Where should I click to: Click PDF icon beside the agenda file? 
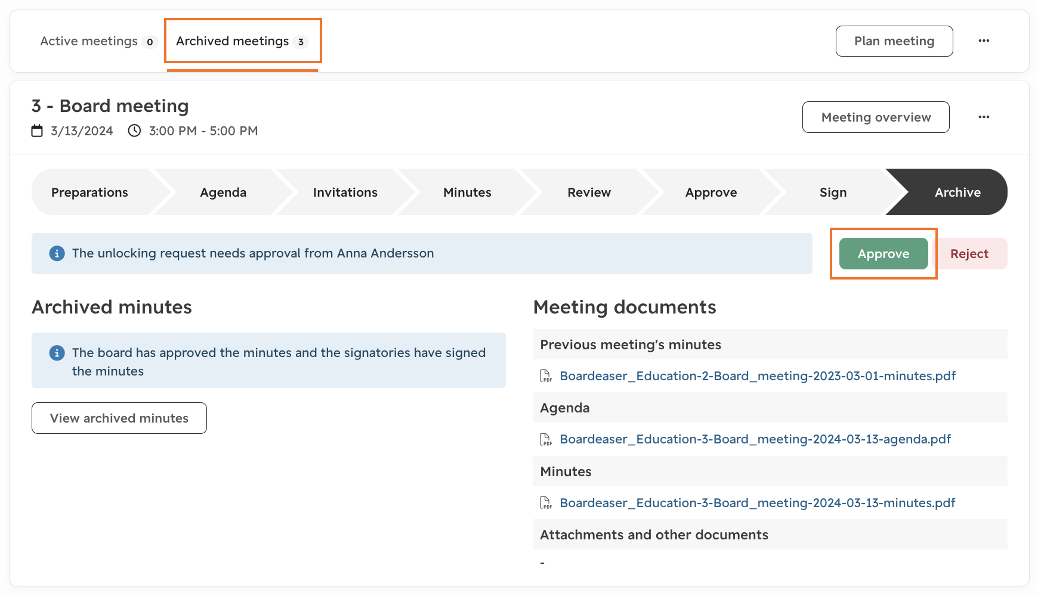tap(546, 439)
